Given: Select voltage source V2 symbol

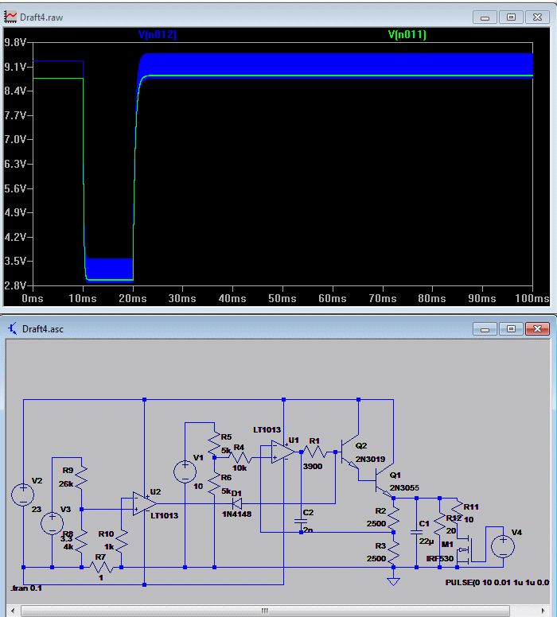Looking at the screenshot, I should tap(23, 495).
